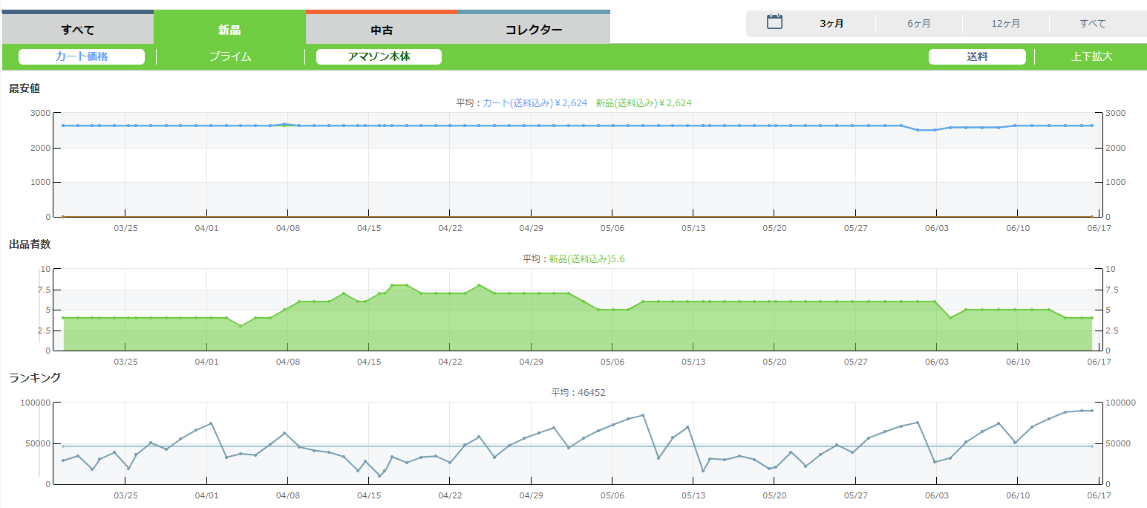Image resolution: width=1147 pixels, height=508 pixels.
Task: Toggle the アマゾン本体 filter
Action: [379, 56]
